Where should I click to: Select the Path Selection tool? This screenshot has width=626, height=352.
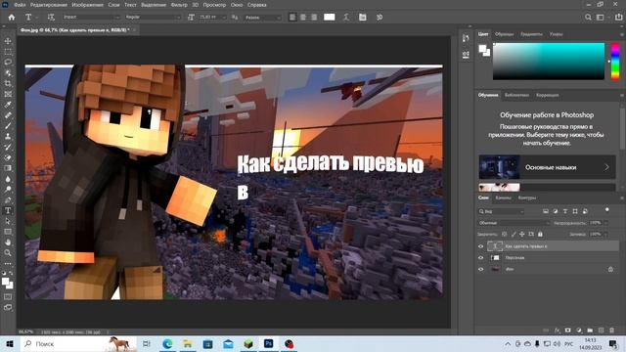coord(8,221)
